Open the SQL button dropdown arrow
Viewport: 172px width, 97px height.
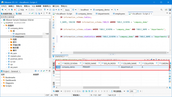coord(26,10)
